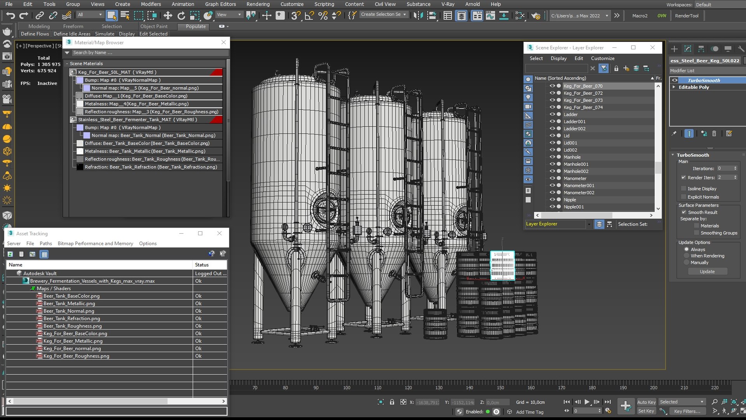Click Beer_Tank_Refraction black map swatch
Image resolution: width=746 pixels, height=420 pixels.
80,167
